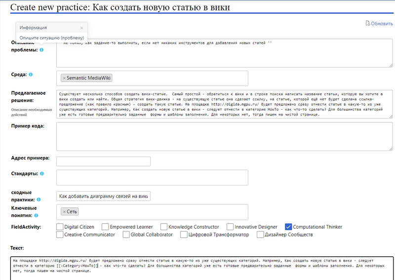Click info icon under сходные практики label

click(x=39, y=200)
